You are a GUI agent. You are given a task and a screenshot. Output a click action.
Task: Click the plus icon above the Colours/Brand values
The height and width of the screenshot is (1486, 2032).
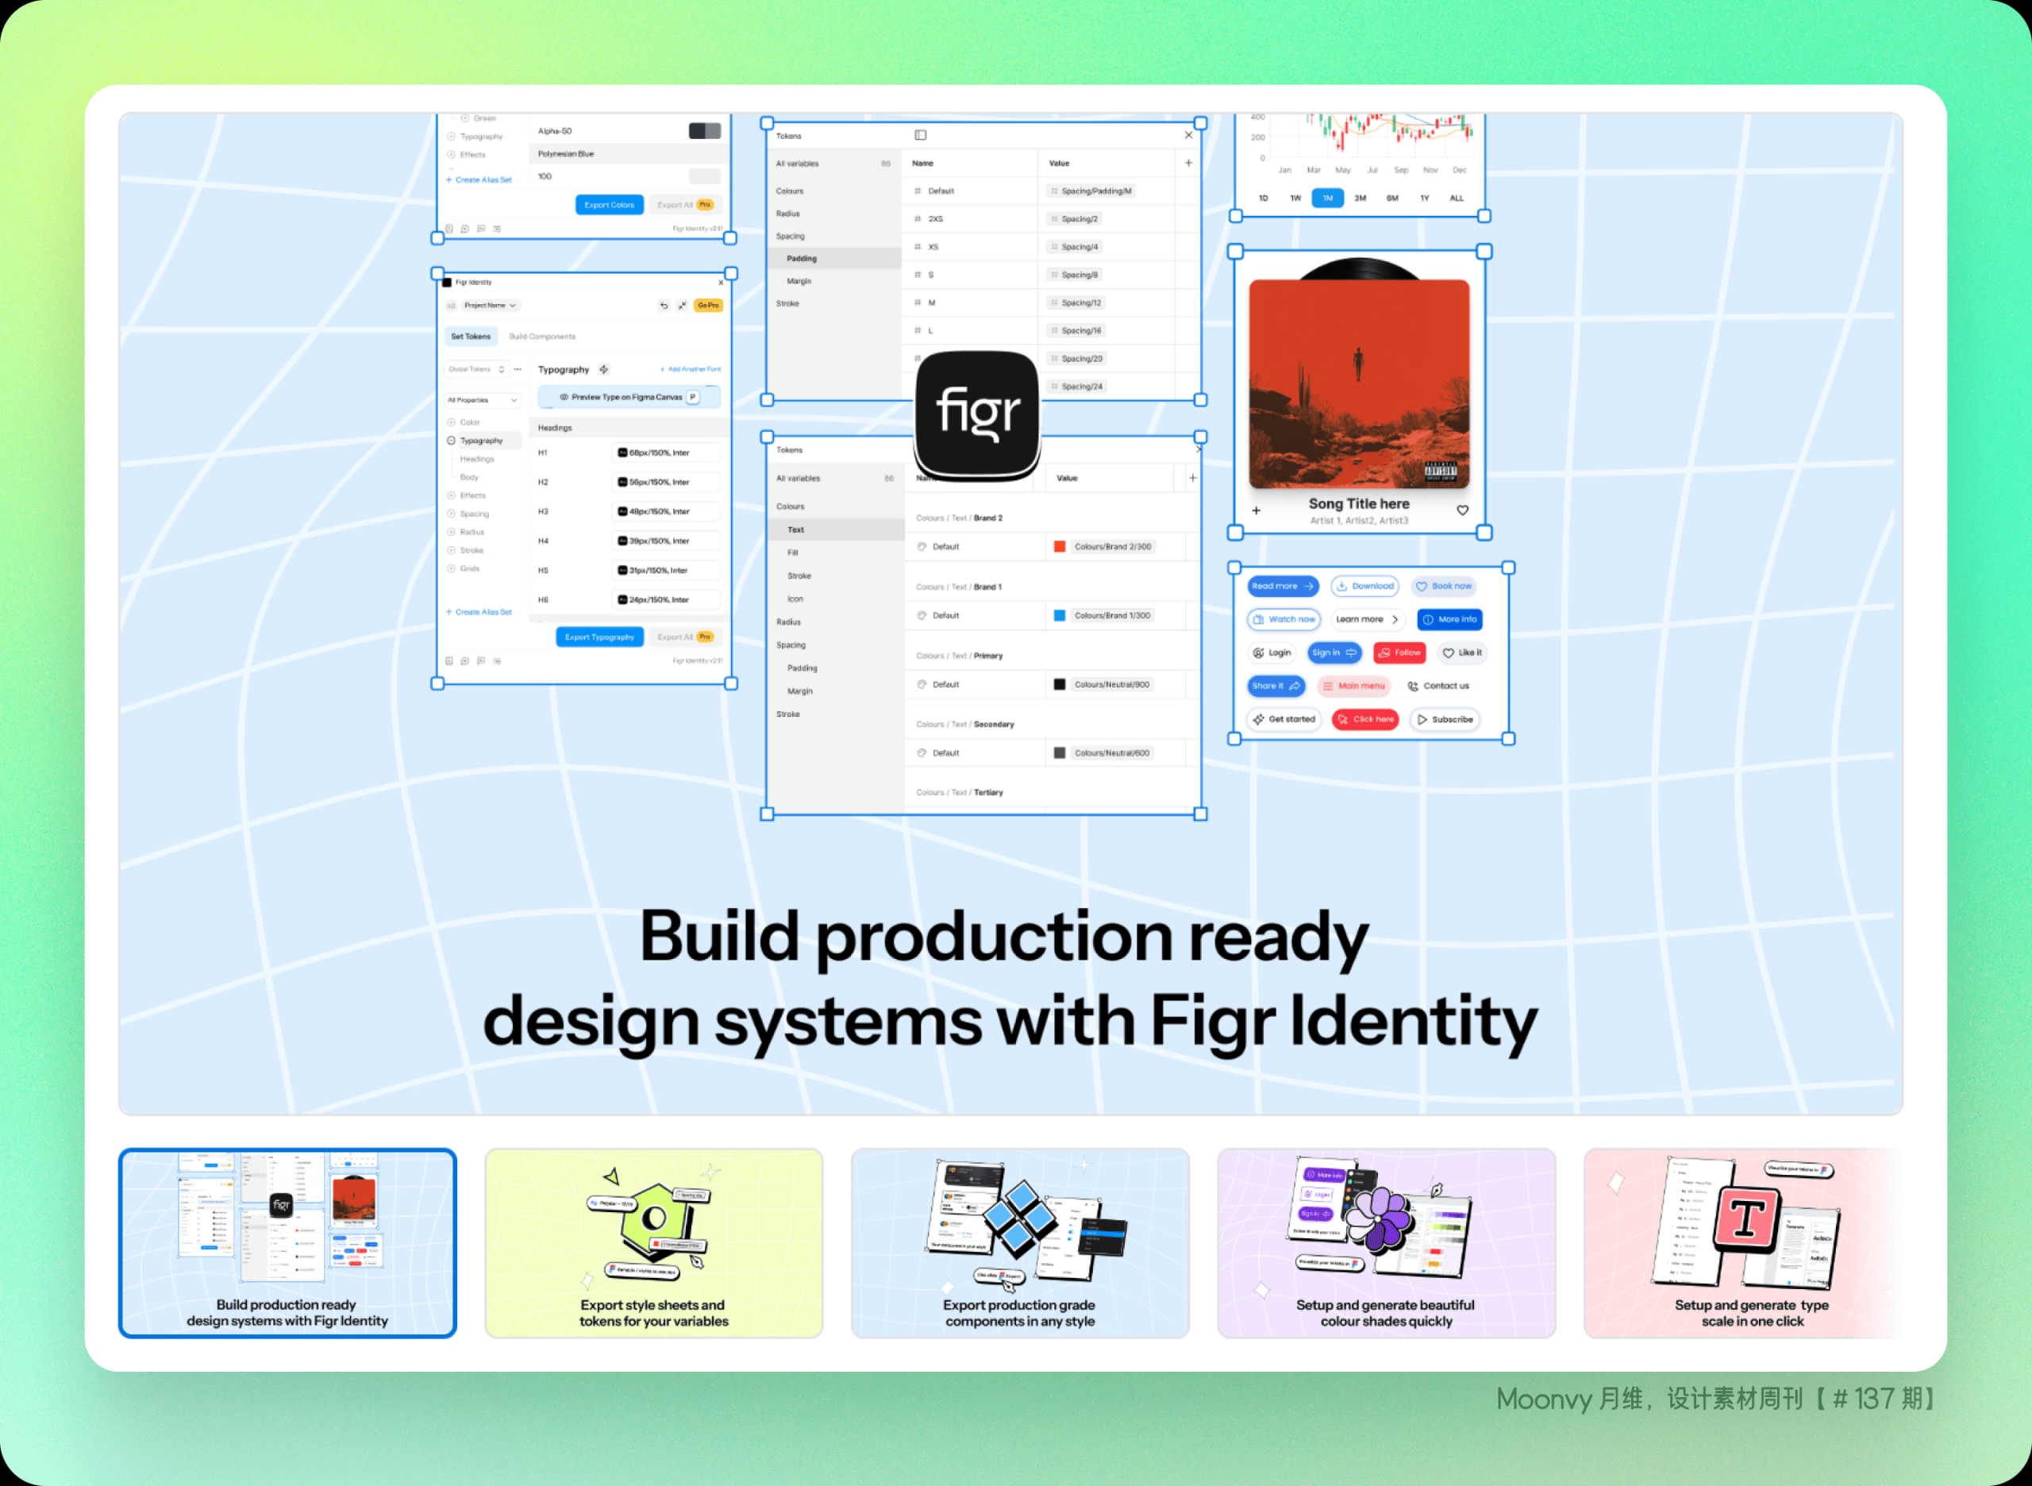pos(1193,478)
